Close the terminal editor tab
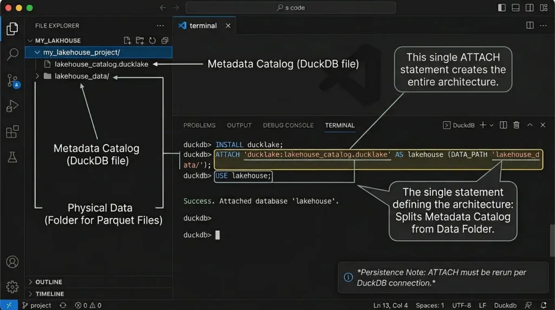The height and width of the screenshot is (310, 555). pos(228,25)
